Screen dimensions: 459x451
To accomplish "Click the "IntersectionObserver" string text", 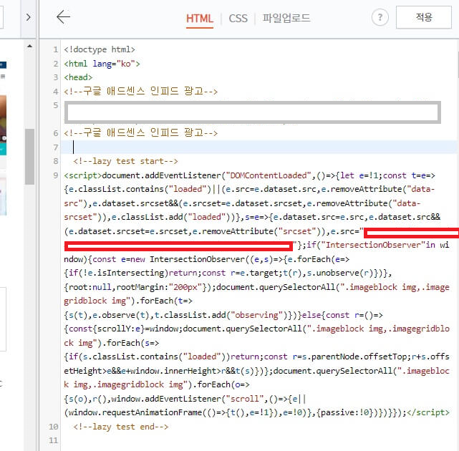I will tap(373, 245).
